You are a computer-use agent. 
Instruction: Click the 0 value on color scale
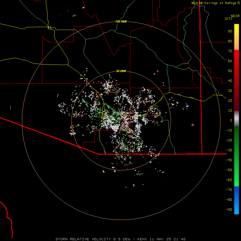[231, 120]
